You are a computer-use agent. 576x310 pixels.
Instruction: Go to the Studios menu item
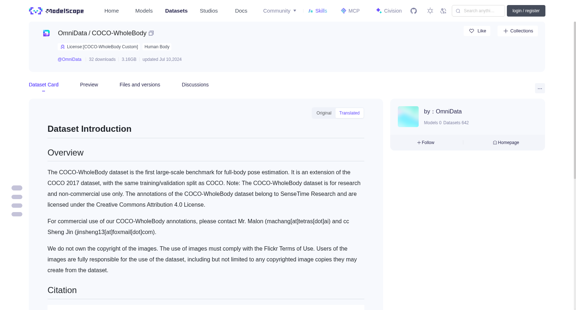(x=209, y=11)
